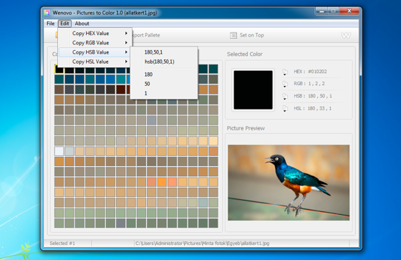The height and width of the screenshot is (260, 401).
Task: Open the About menu
Action: click(x=82, y=24)
